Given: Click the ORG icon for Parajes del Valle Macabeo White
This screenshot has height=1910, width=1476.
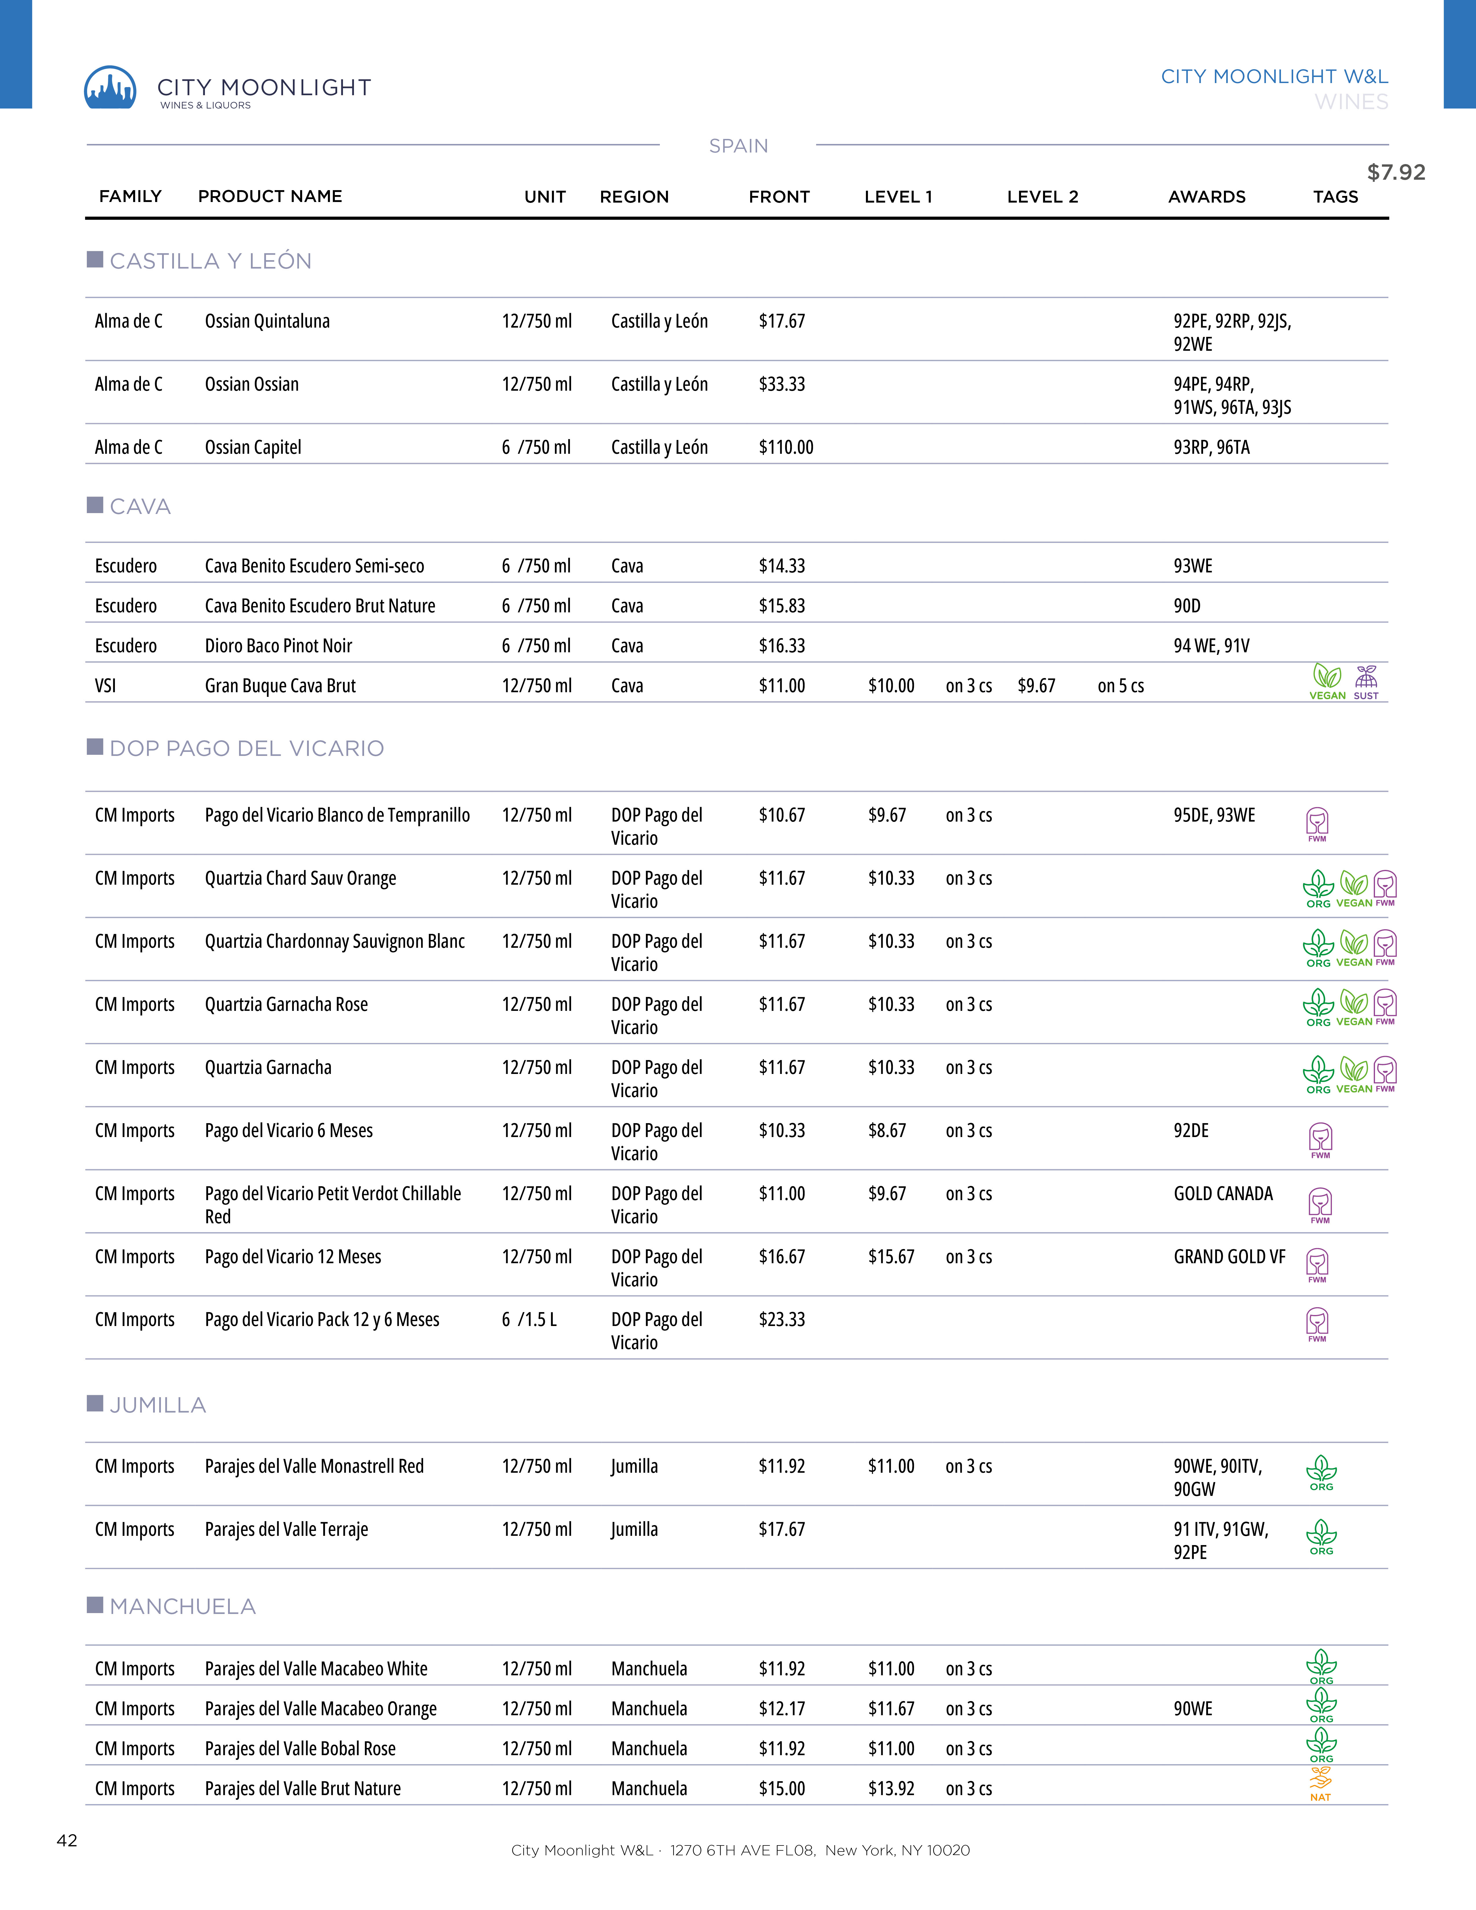Looking at the screenshot, I should (1321, 1667).
